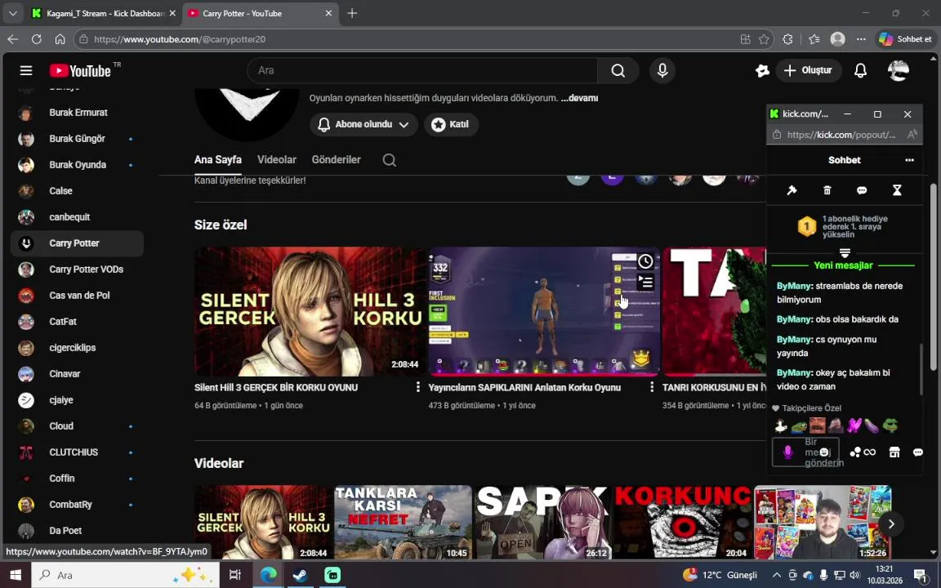Open the KORKUNÇ eye video thumbnail
Image resolution: width=941 pixels, height=588 pixels.
tap(683, 522)
